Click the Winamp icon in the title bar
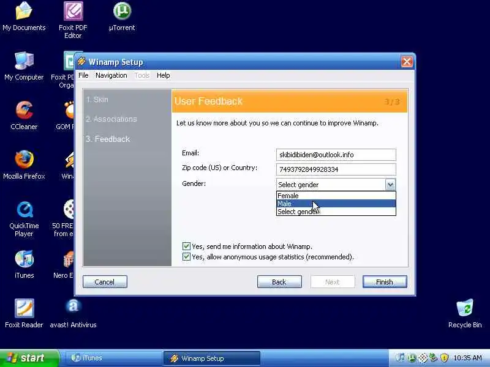The height and width of the screenshot is (367, 490). 81,62
